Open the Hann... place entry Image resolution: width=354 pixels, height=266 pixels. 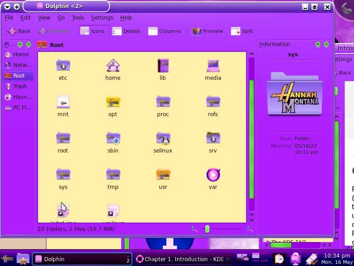click(x=19, y=97)
